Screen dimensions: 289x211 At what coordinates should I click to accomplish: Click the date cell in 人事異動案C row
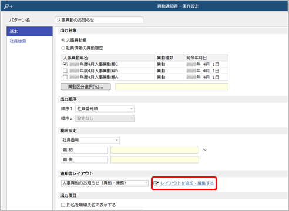[206, 64]
